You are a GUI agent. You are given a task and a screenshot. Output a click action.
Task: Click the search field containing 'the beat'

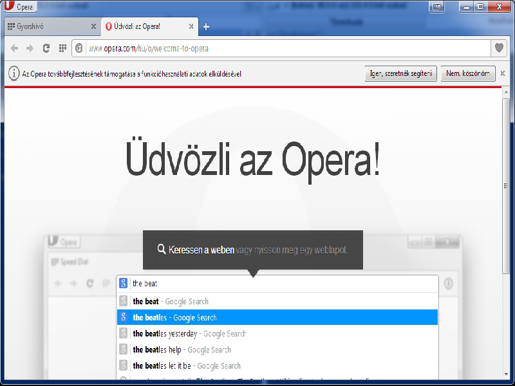[x=277, y=283]
